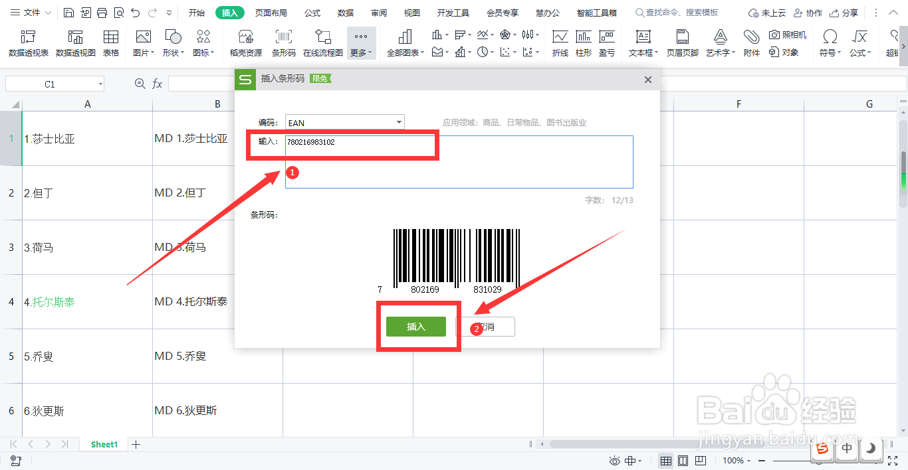Insert a column sparkline (柱形)
This screenshot has height=470, width=908.
[584, 43]
